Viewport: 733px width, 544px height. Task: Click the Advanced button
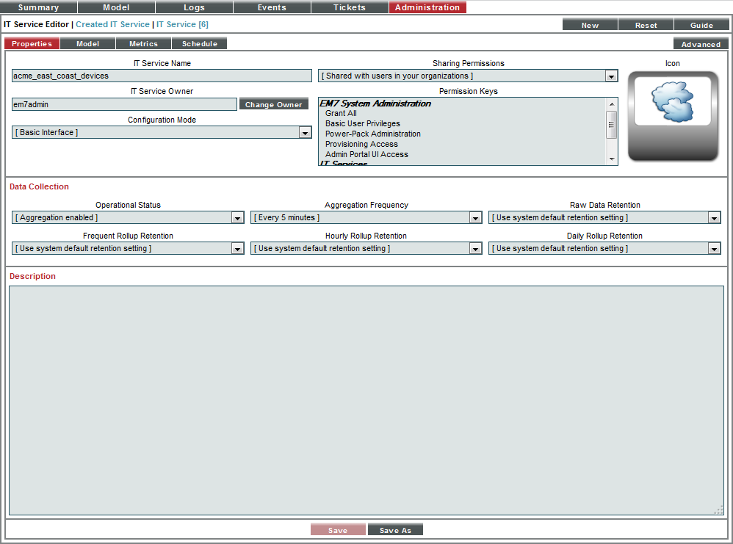(x=700, y=43)
